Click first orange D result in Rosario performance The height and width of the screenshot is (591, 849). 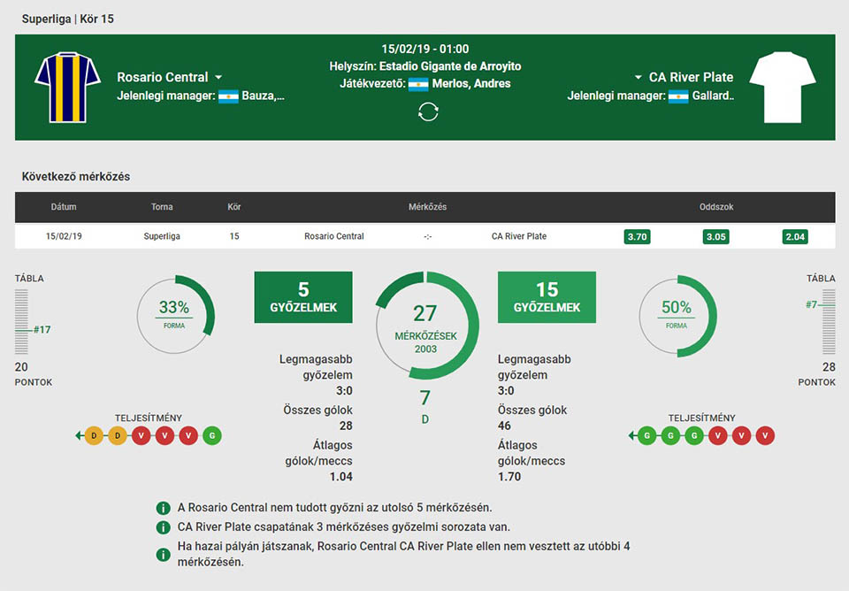click(94, 435)
